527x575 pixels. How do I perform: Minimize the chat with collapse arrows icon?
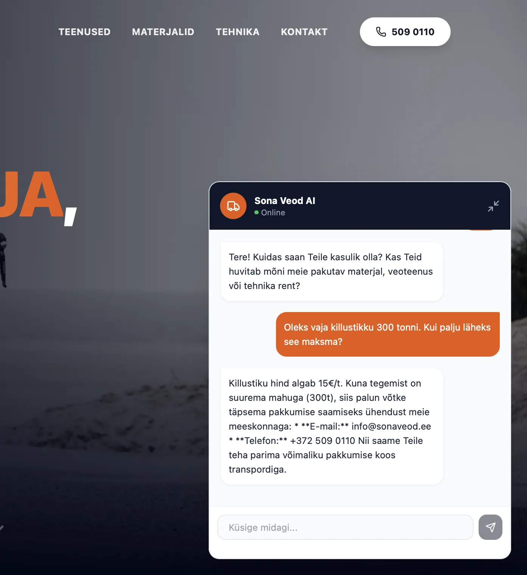[x=493, y=206]
